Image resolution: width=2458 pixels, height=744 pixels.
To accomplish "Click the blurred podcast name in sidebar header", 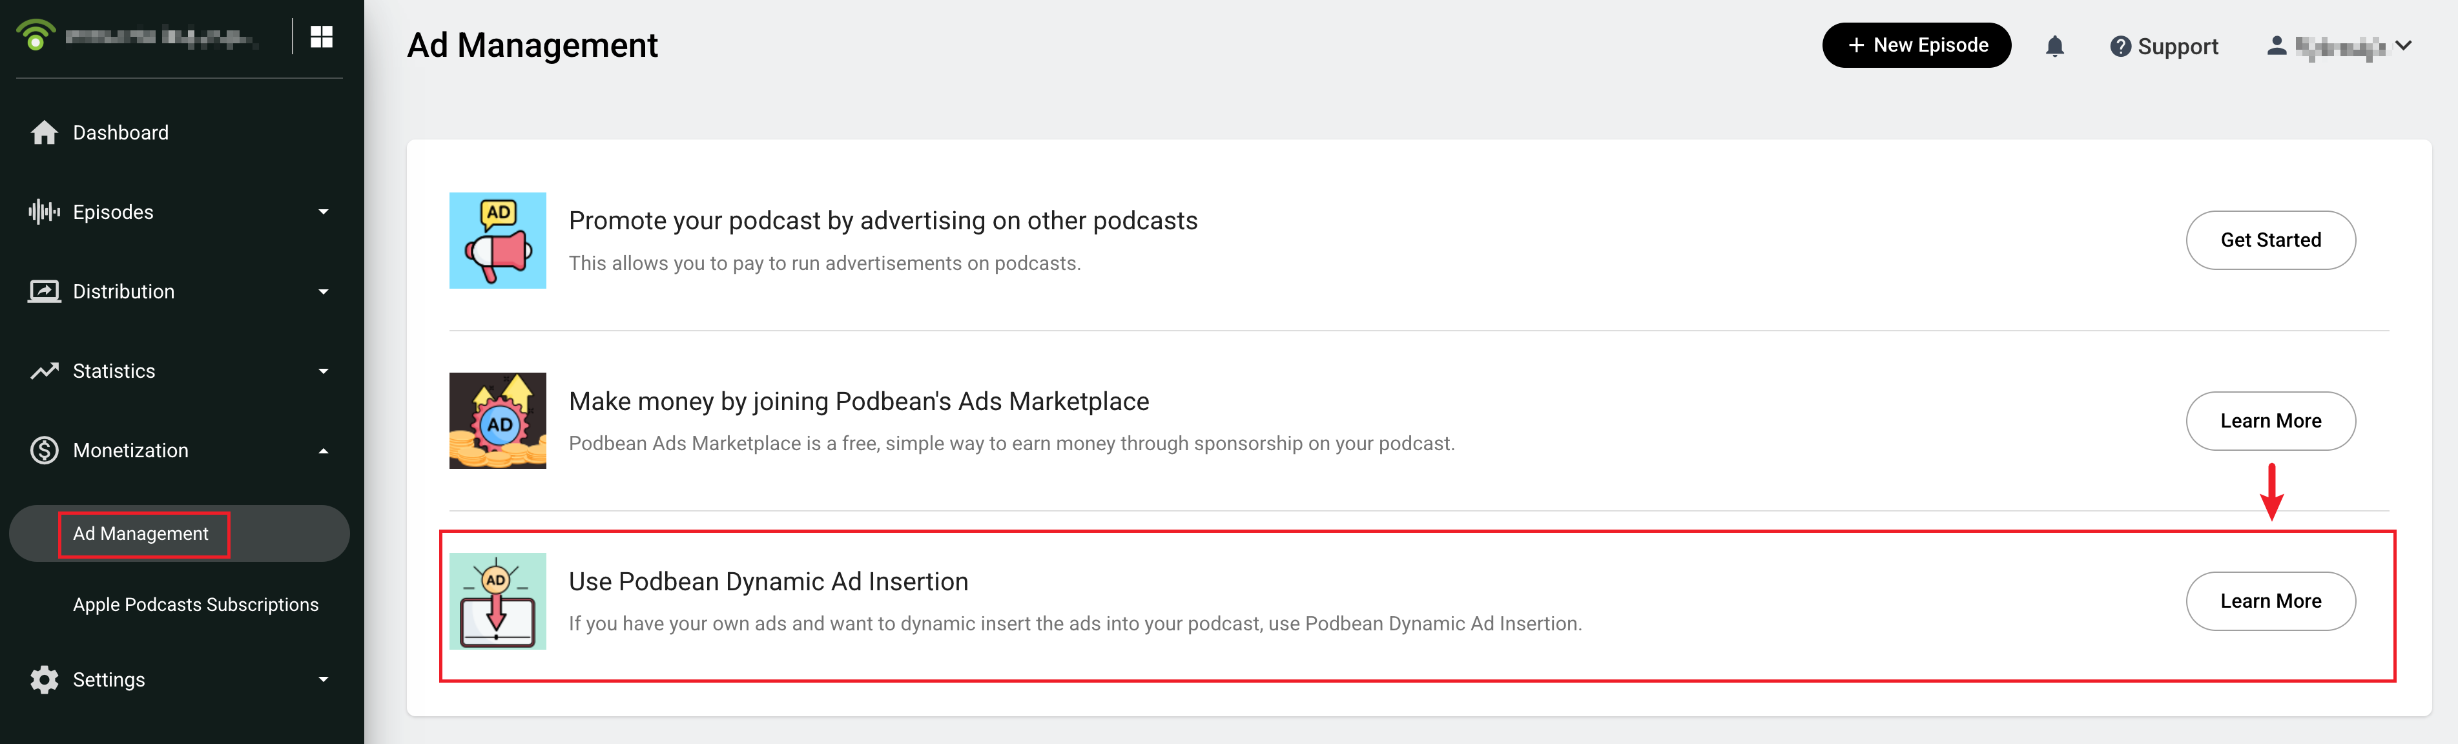I will tap(161, 37).
